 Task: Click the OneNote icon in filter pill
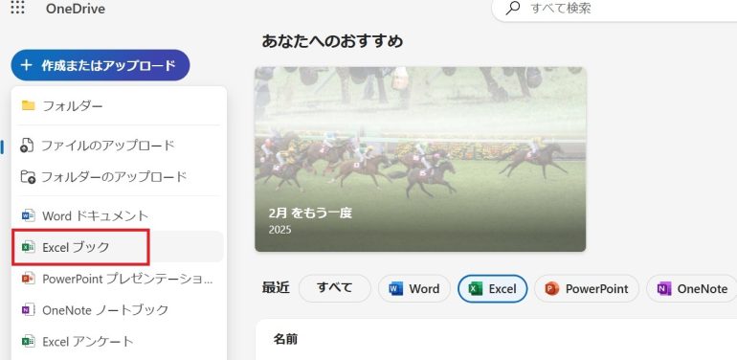664,288
